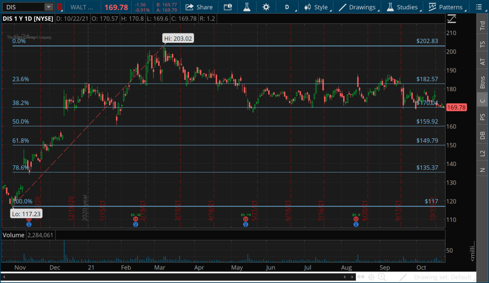
Task: Click the $182.57 Fibonacci price label
Action: pos(427,79)
